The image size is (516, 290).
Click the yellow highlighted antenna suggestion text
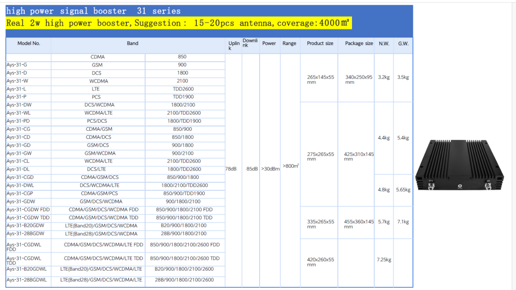coord(178,23)
